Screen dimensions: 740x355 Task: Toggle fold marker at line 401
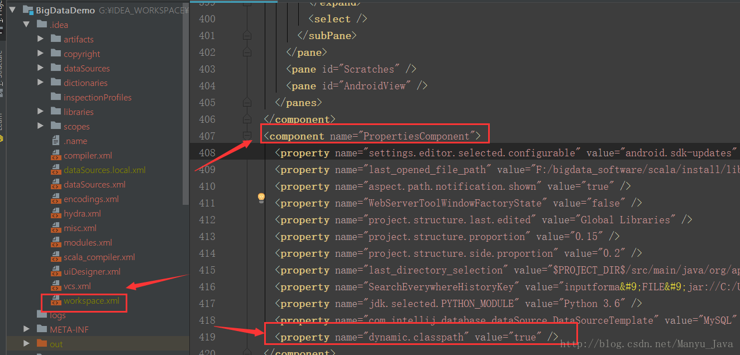pyautogui.click(x=247, y=35)
